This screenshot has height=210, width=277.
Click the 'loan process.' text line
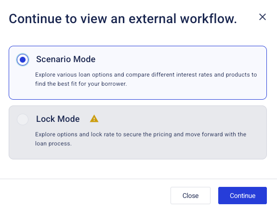pos(53,144)
